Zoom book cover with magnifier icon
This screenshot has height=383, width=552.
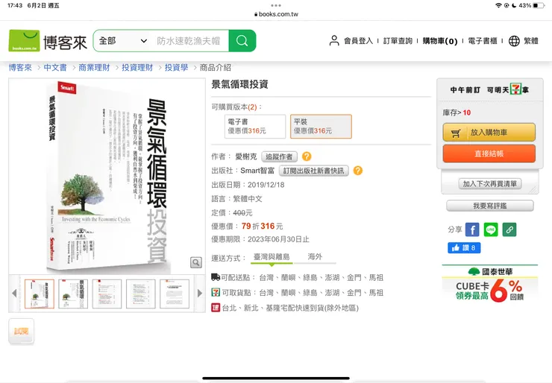click(196, 262)
